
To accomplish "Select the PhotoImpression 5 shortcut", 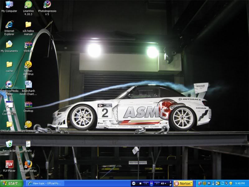I will (47, 5).
